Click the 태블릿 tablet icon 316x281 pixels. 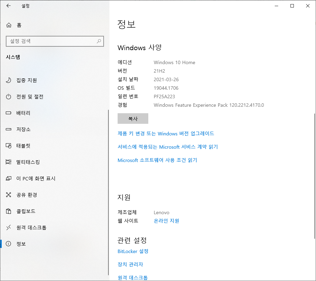[x=9, y=146]
